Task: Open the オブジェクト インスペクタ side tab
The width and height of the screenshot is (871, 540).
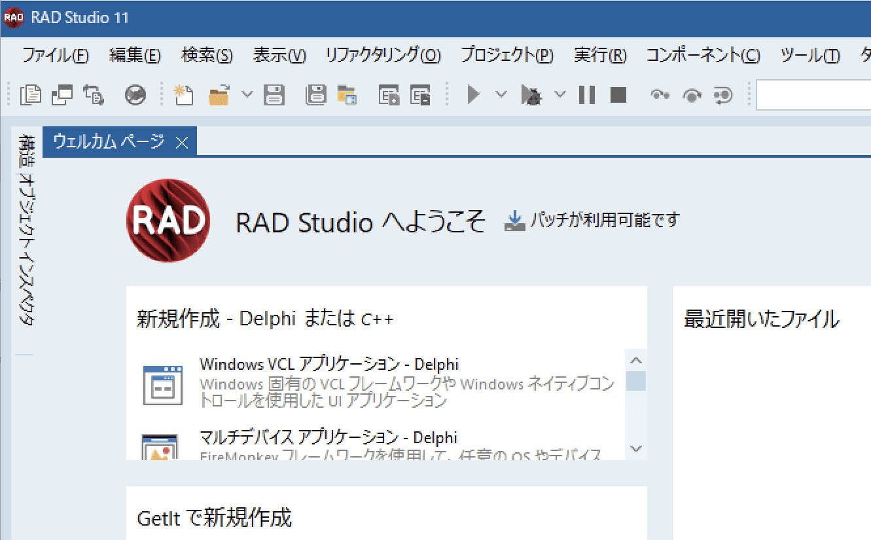Action: pyautogui.click(x=27, y=249)
